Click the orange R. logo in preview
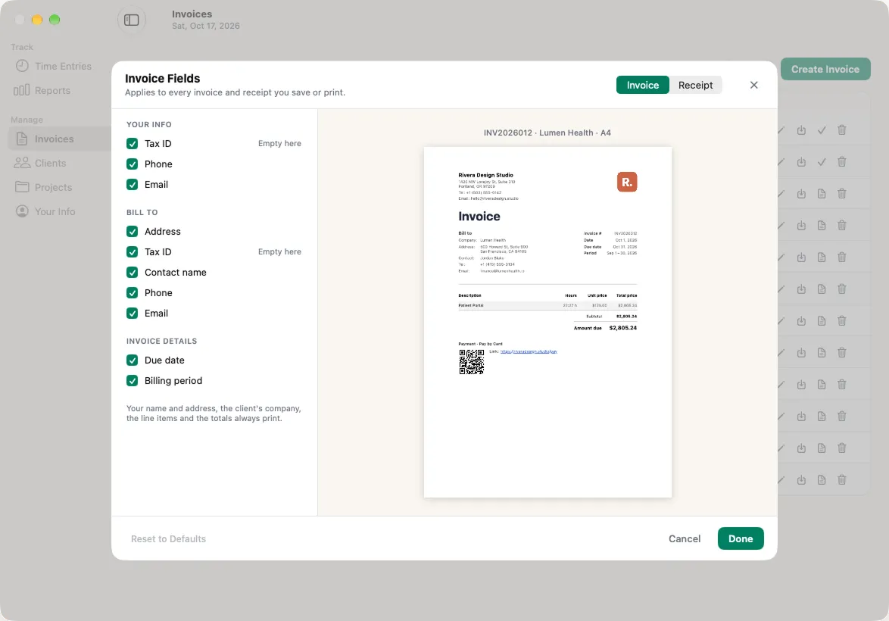 tap(626, 182)
